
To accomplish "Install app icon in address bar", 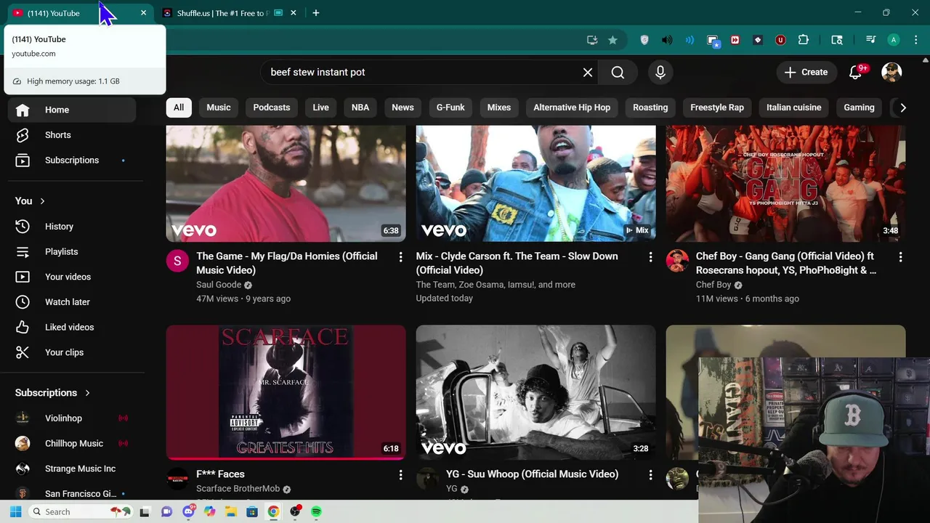I will pyautogui.click(x=592, y=41).
